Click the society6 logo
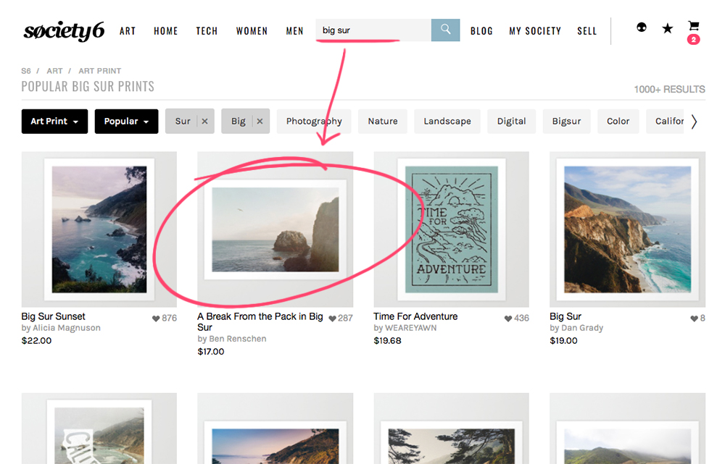This screenshot has height=464, width=725. click(x=63, y=30)
